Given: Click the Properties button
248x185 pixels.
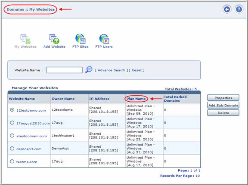Looking at the screenshot, I should coord(223,98).
